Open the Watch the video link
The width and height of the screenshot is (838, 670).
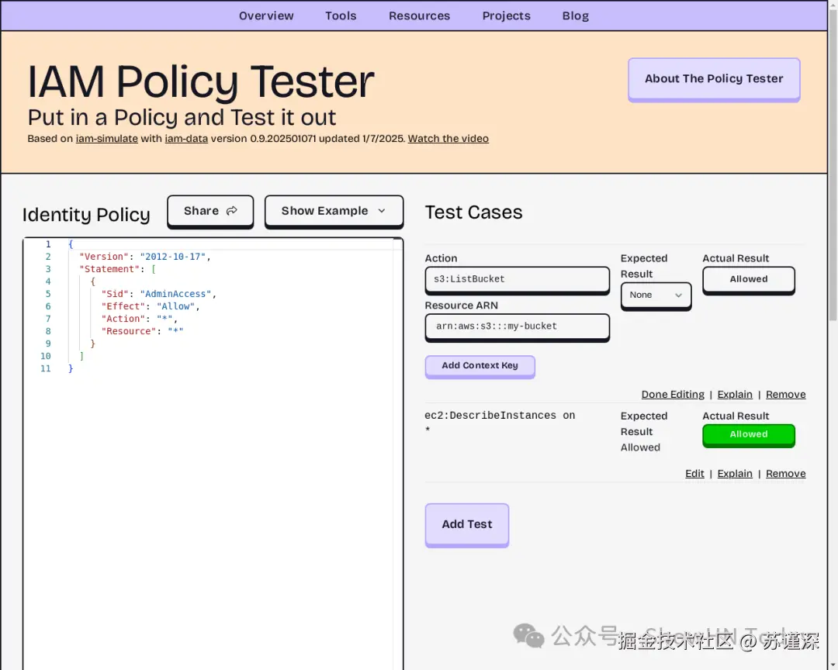pyautogui.click(x=448, y=139)
